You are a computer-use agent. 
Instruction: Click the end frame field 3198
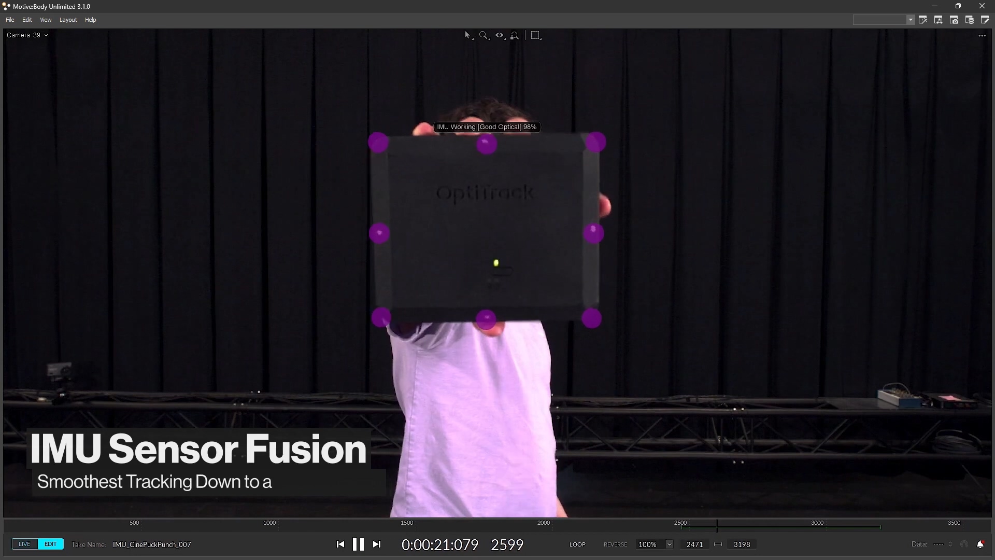click(x=742, y=544)
